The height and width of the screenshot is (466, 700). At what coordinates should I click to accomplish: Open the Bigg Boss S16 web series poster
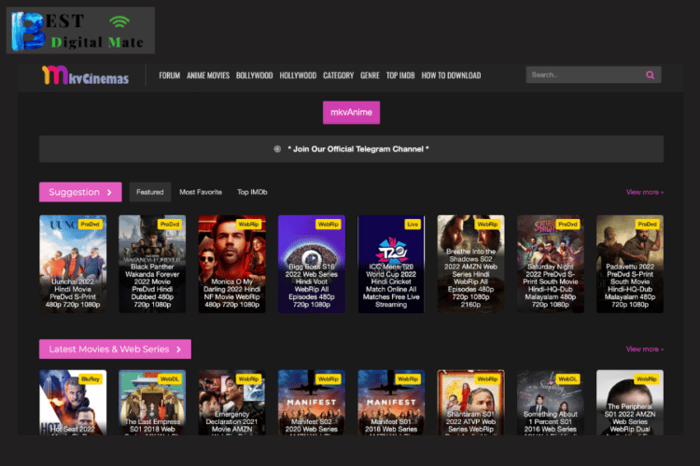pos(312,264)
